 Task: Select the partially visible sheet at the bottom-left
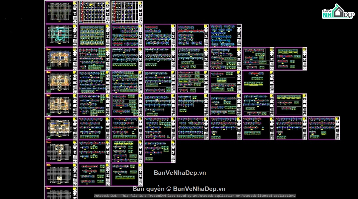coord(61,193)
